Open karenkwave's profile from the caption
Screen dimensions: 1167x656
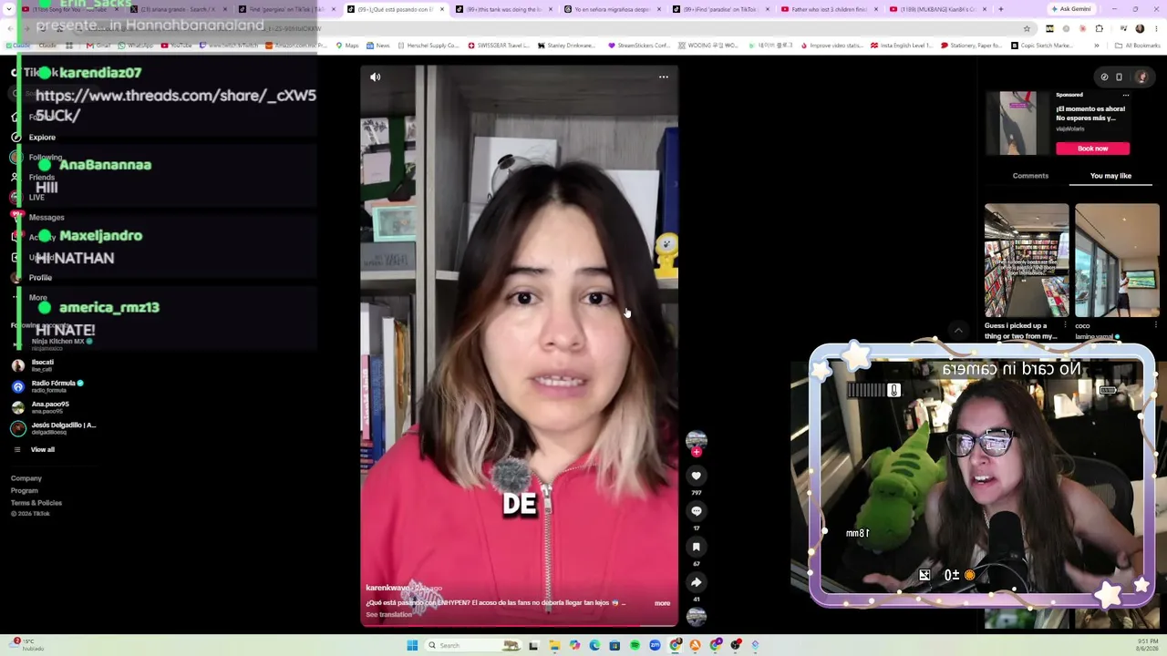tap(387, 589)
